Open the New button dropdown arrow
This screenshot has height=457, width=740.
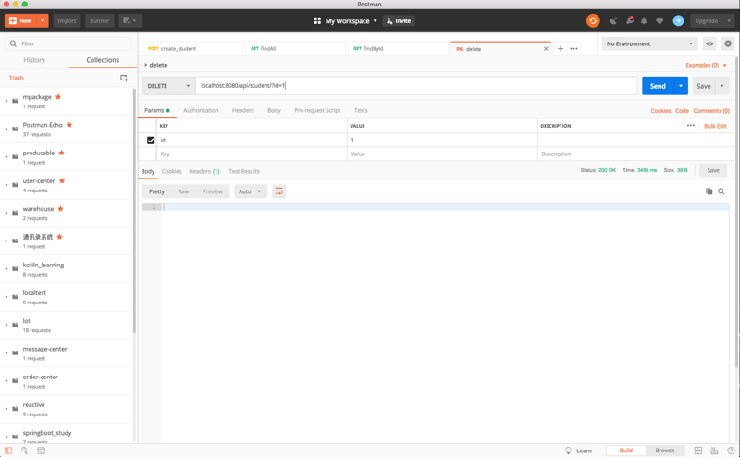(x=43, y=20)
